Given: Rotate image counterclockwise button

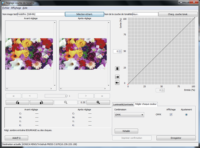Looking at the screenshot, I should pyautogui.click(x=17, y=103).
